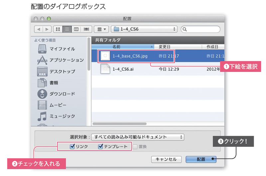Switch to Cover Flow view mode

tap(86, 29)
